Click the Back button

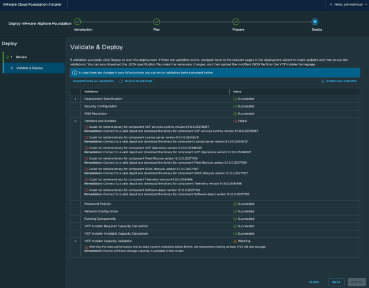(x=336, y=282)
